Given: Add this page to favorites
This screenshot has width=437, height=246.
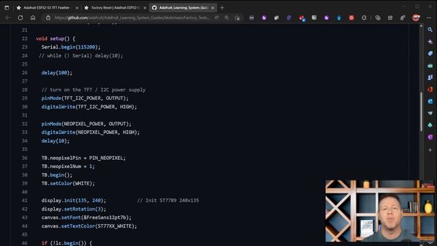Looking at the screenshot, I should pos(237,18).
